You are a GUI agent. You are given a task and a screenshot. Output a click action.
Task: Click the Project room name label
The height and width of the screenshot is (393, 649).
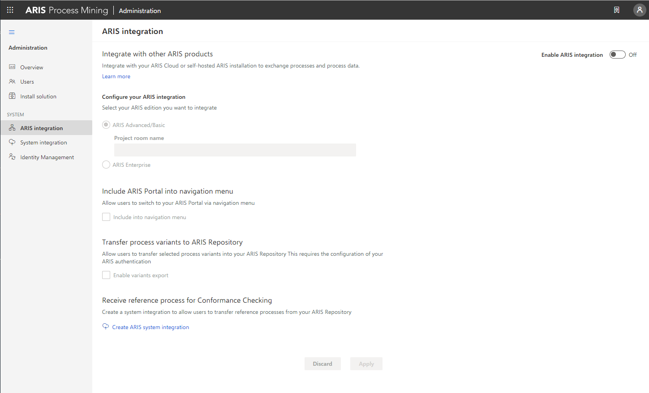tap(139, 138)
